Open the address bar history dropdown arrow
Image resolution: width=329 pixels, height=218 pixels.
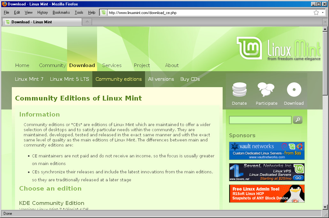[x=323, y=12]
